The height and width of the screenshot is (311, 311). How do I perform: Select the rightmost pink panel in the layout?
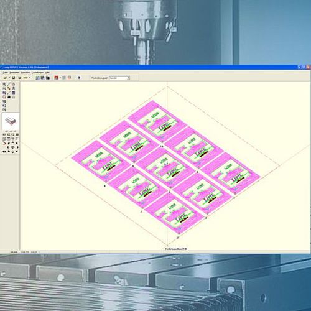coord(231,174)
